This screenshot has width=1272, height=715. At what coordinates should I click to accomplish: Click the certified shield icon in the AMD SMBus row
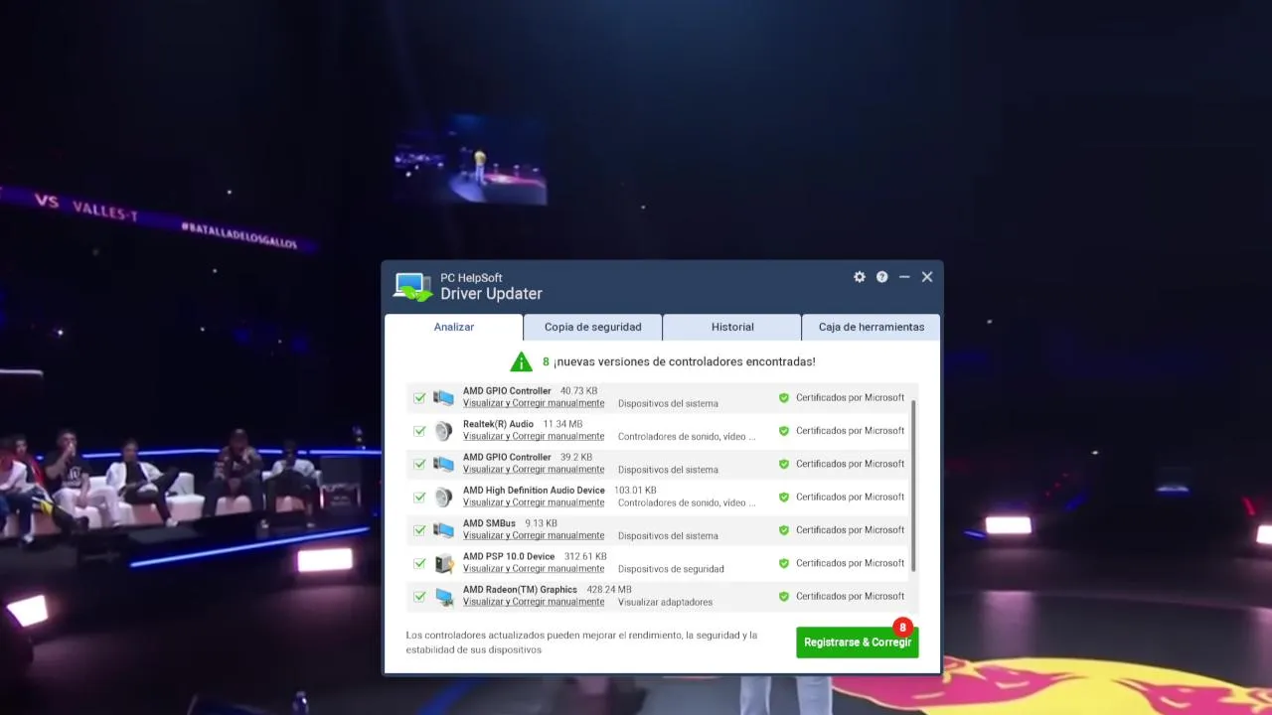[x=784, y=530]
